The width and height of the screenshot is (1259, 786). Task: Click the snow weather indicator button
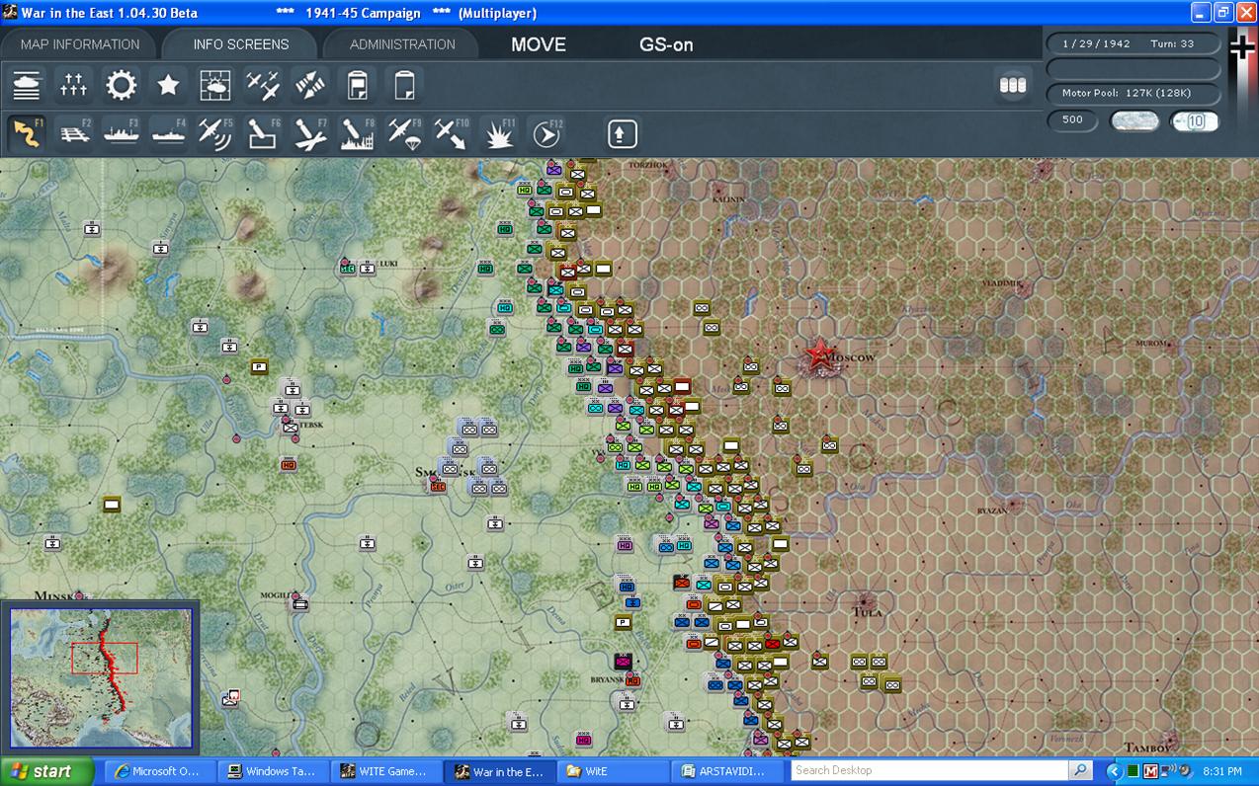point(1134,120)
